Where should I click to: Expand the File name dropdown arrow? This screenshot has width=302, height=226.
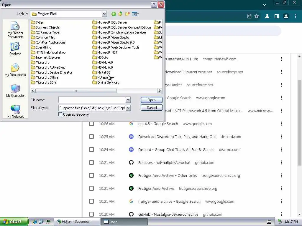coord(128,100)
